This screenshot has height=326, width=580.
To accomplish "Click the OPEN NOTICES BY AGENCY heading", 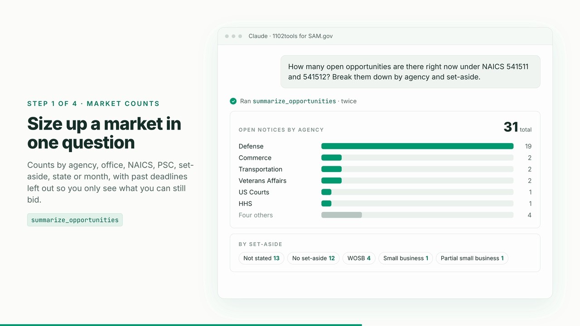I will click(x=281, y=130).
